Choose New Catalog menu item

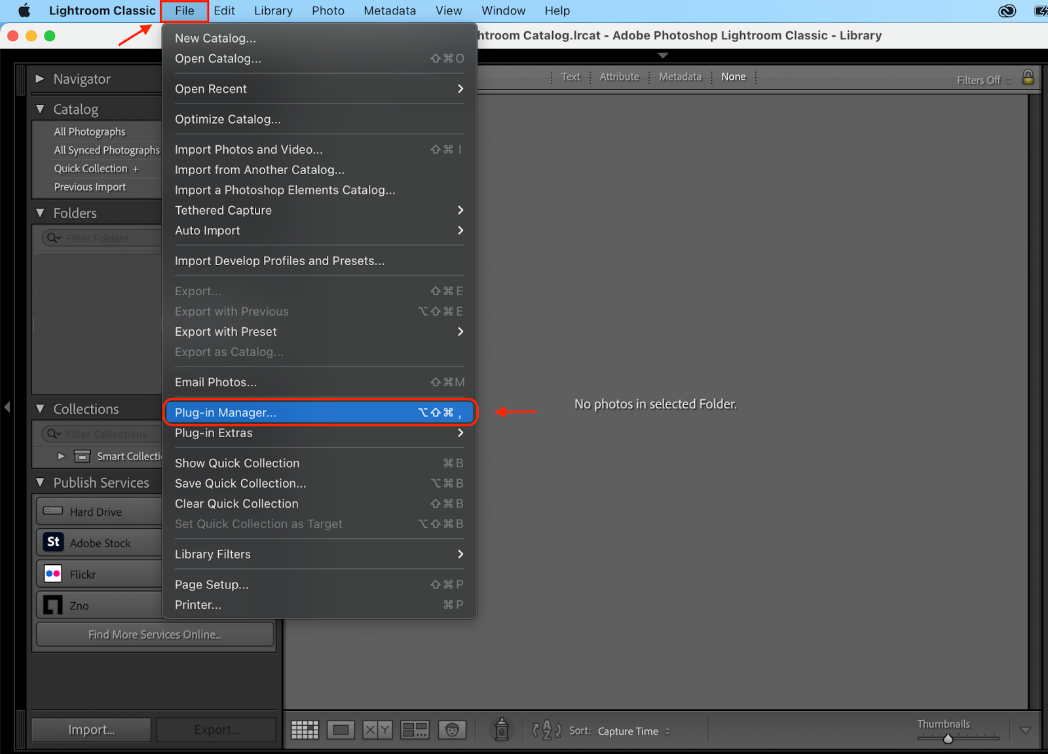tap(320, 38)
